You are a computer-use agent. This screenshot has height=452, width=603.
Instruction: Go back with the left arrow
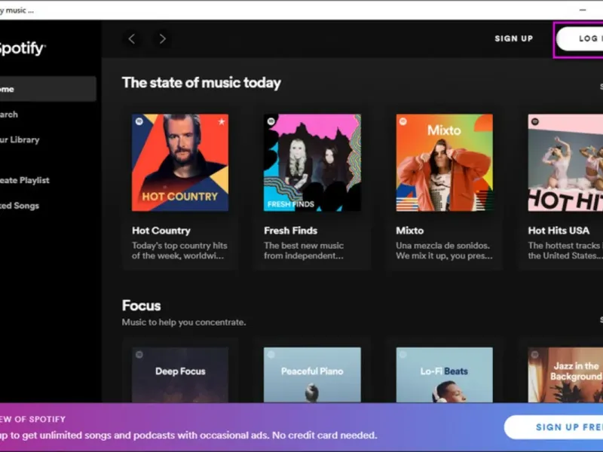pos(131,39)
